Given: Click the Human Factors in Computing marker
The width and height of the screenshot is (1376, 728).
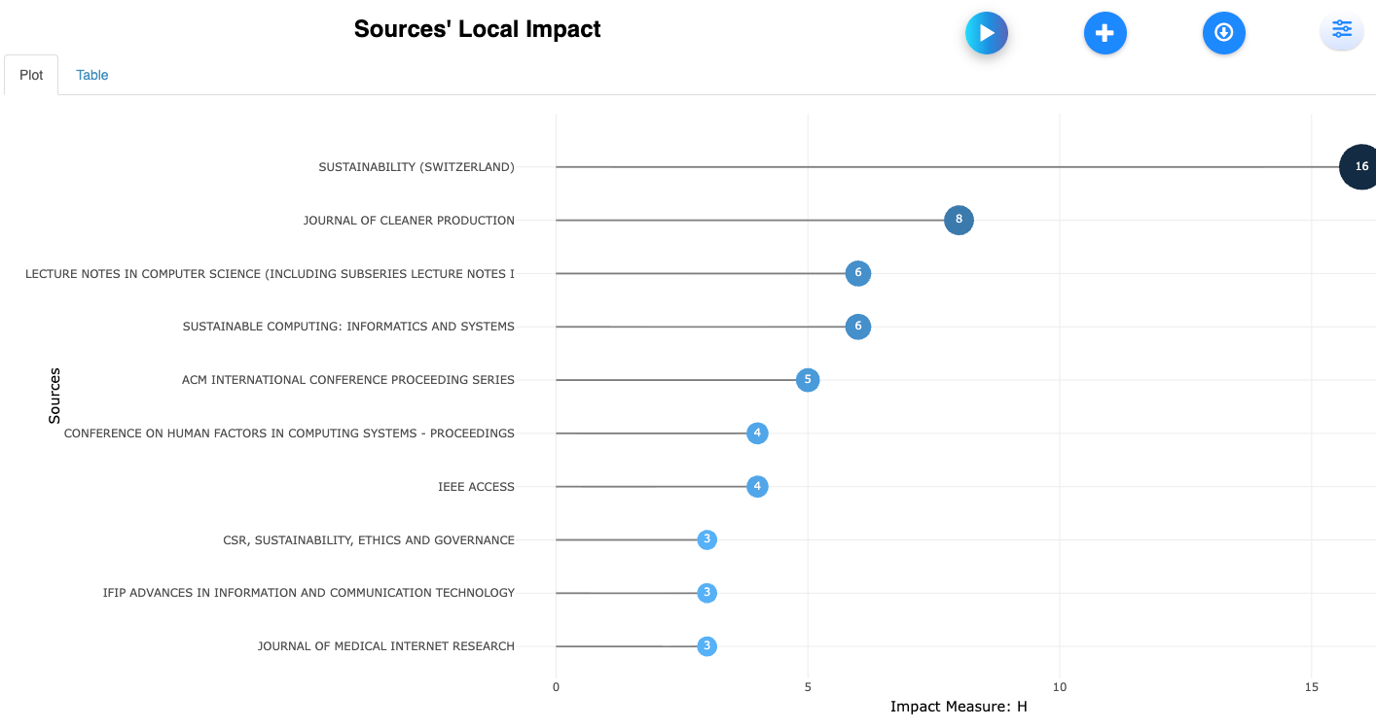Looking at the screenshot, I should (757, 433).
